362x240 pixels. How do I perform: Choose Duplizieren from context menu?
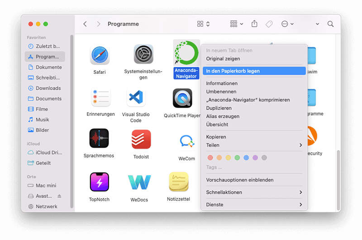[x=254, y=108]
